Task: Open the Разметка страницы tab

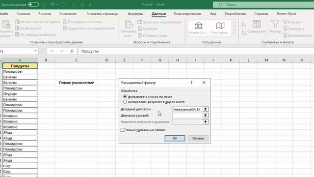Action: click(103, 14)
